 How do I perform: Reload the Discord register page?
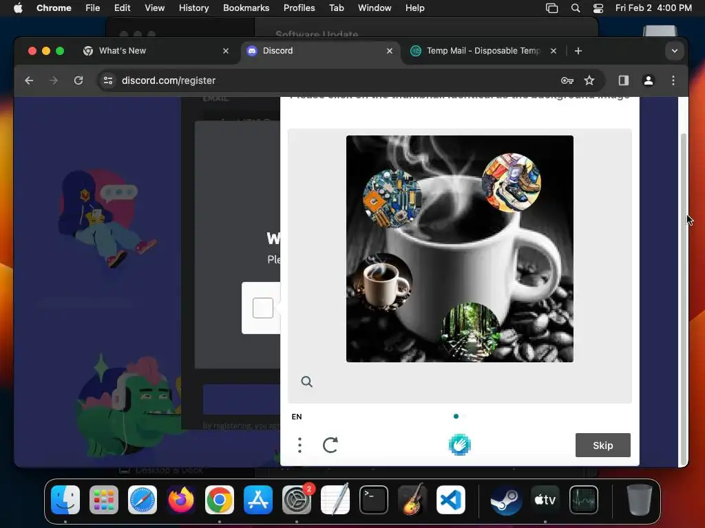[78, 80]
